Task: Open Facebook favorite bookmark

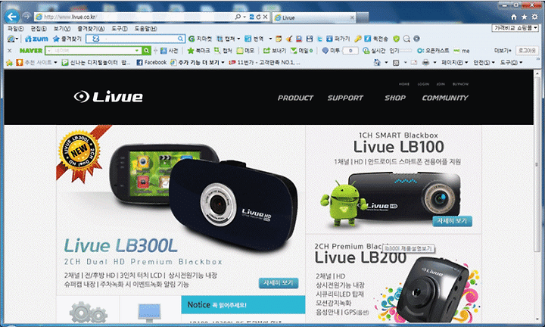Action: tap(151, 63)
